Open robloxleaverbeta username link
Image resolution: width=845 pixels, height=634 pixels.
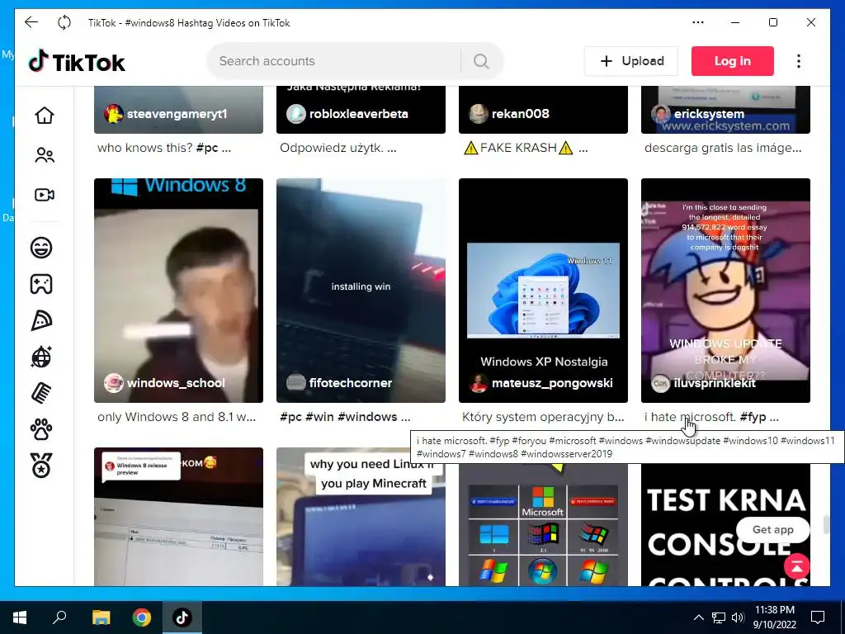click(359, 114)
